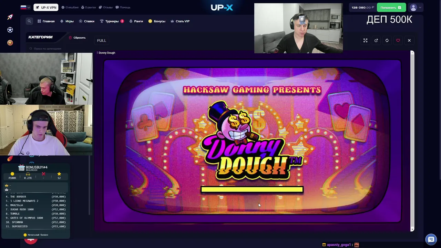Click TUMBLE row in bonus list
This screenshot has height=248, width=441.
coord(36,214)
